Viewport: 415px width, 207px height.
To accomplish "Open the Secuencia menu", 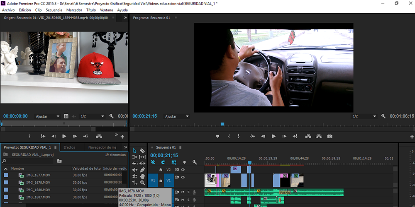I will pos(54,10).
